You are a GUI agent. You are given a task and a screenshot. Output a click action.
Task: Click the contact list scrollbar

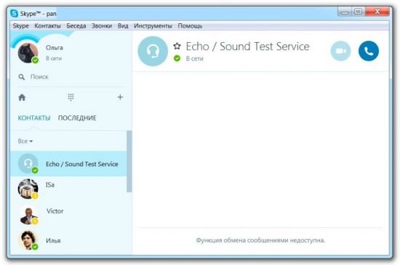[x=129, y=161]
